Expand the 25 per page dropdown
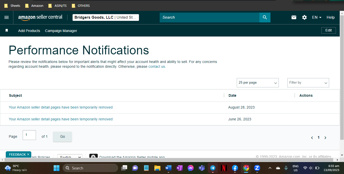344x174 pixels. point(258,83)
